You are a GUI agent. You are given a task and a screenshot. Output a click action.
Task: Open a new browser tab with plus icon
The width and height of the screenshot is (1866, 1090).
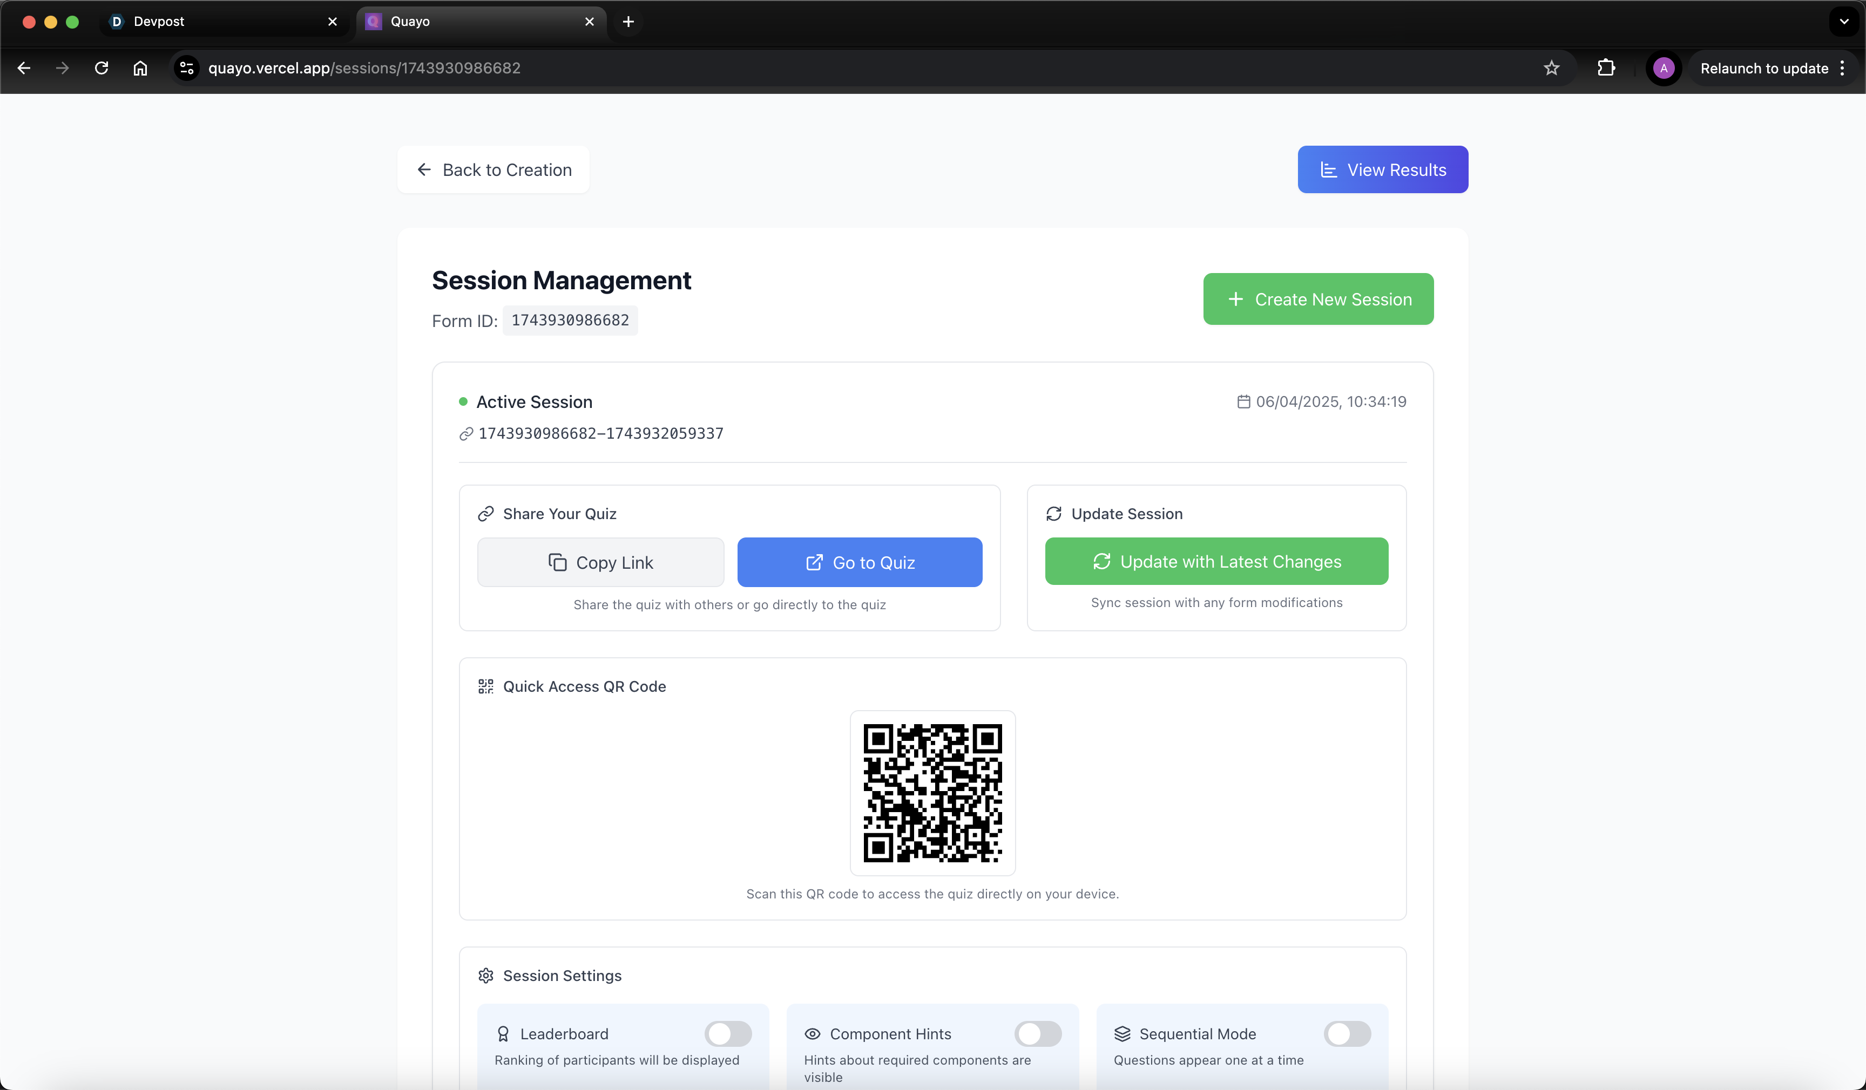628,22
